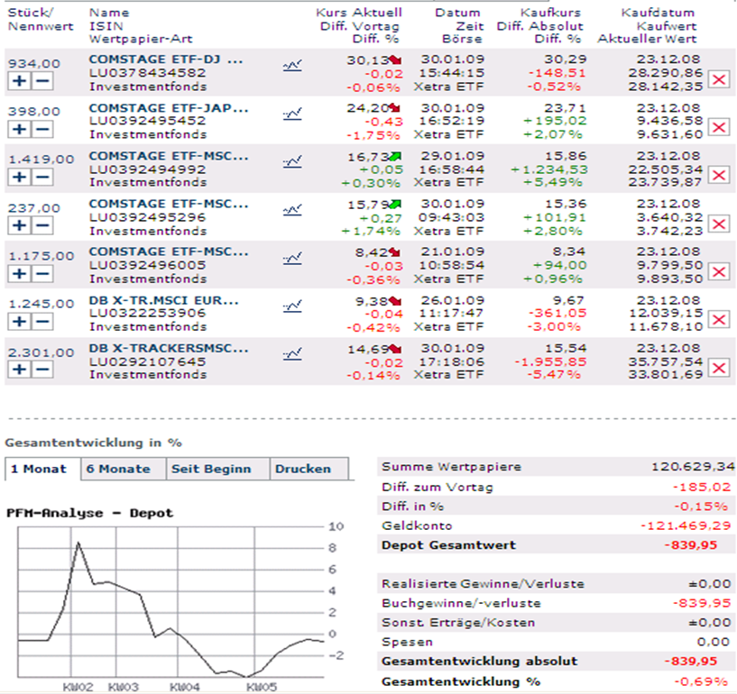Open COMSTAGE ETF-JAP fund link
The height and width of the screenshot is (694, 737).
tap(169, 108)
